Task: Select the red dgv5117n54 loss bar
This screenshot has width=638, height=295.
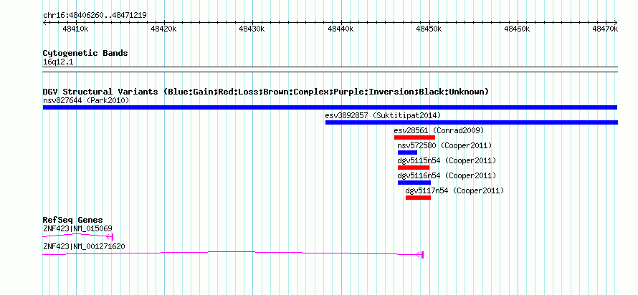Action: 418,198
